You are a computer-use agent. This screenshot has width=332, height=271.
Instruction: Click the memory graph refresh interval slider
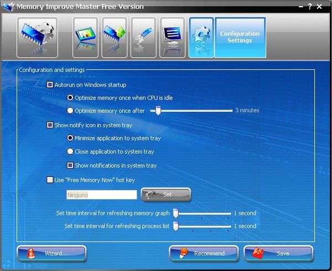point(202,213)
